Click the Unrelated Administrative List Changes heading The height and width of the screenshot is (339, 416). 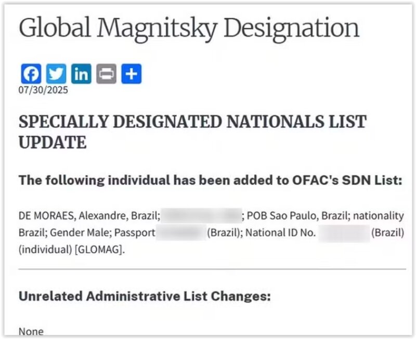click(145, 296)
